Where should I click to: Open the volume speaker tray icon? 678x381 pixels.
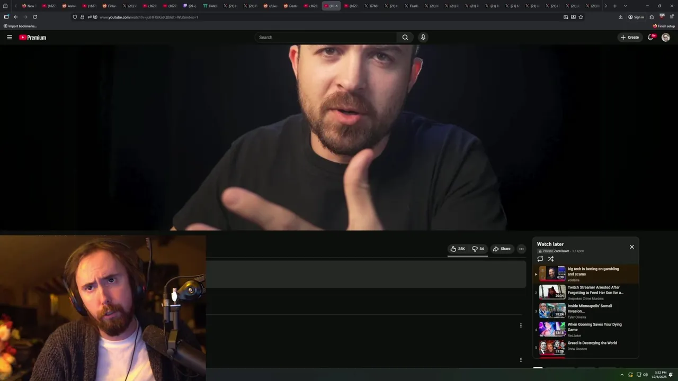645,375
